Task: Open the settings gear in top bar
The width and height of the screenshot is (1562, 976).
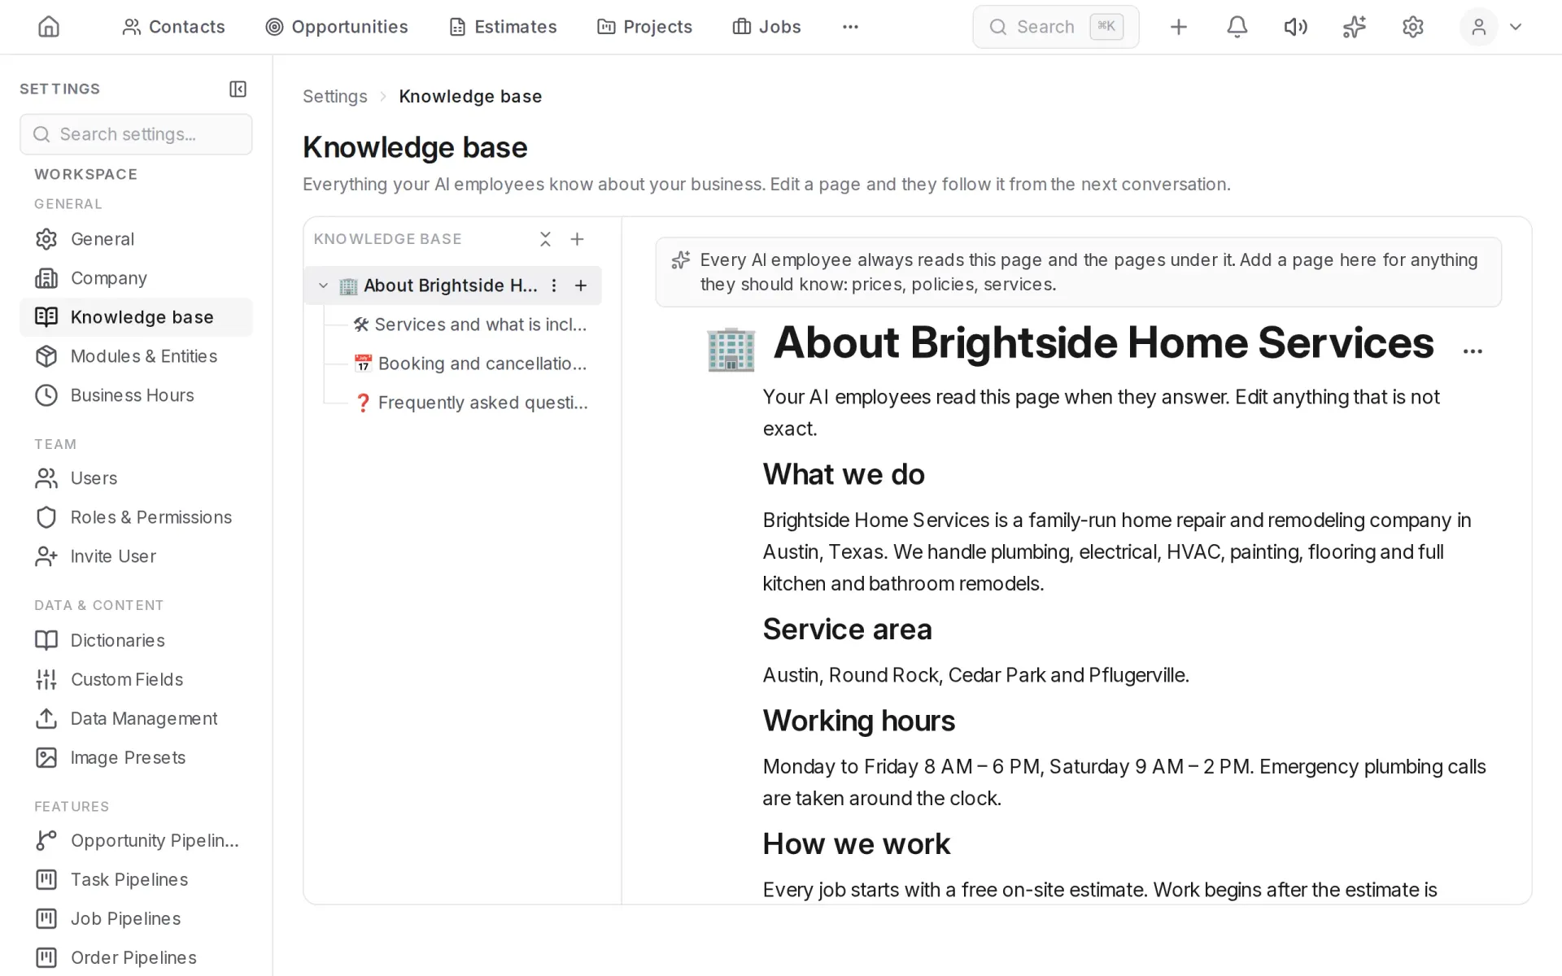Action: pos(1412,27)
